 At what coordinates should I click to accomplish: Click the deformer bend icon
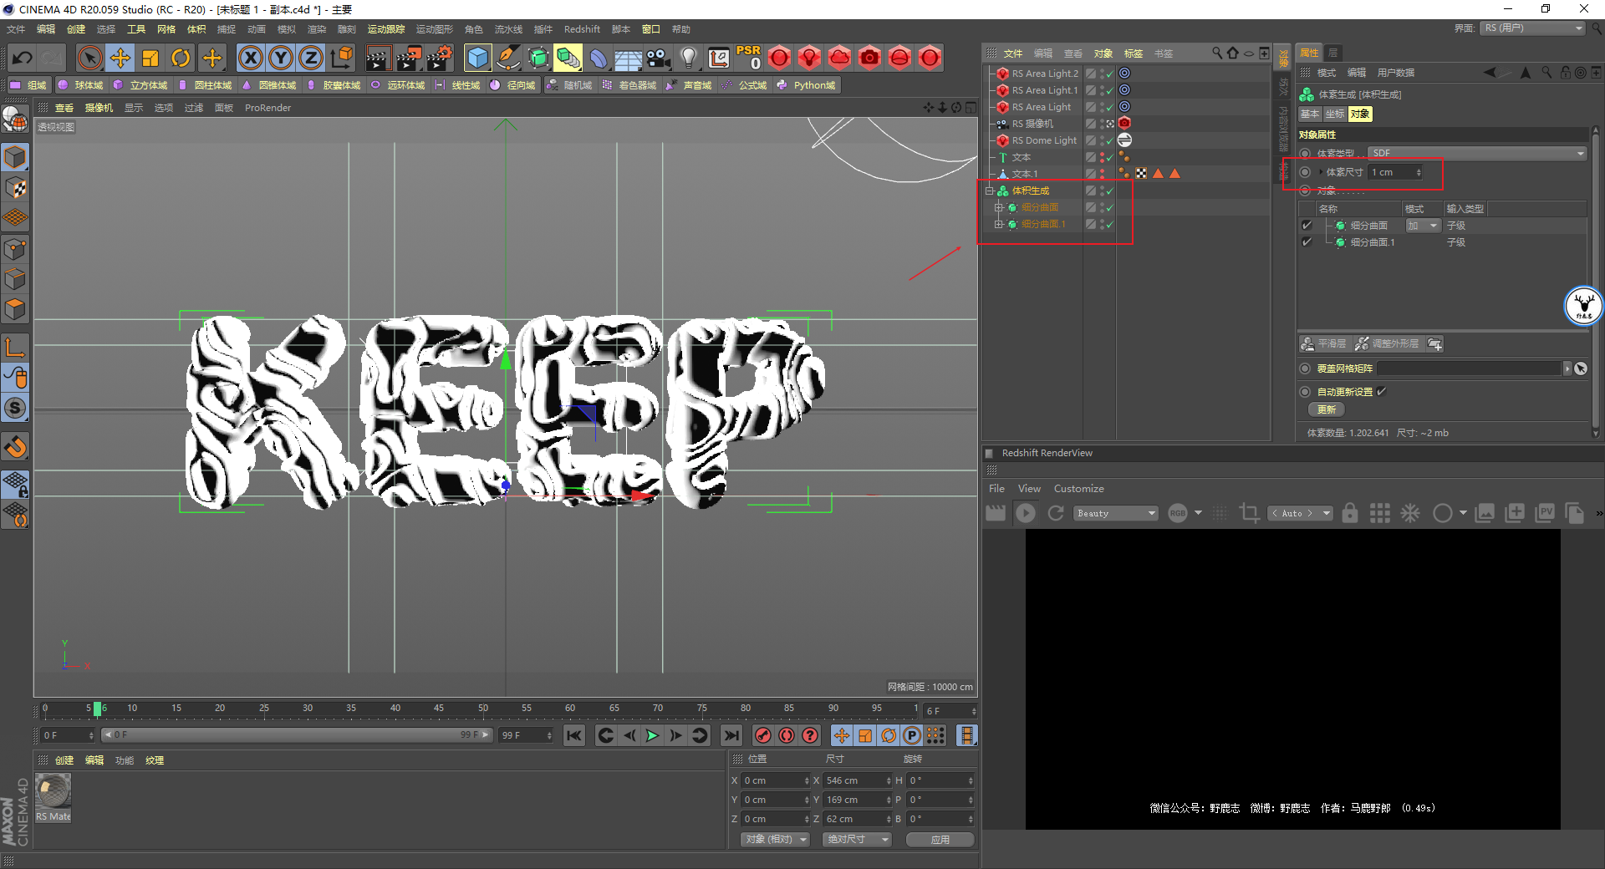click(599, 58)
